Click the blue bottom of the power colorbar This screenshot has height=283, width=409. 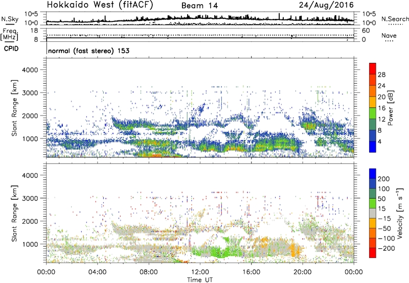[373, 147]
